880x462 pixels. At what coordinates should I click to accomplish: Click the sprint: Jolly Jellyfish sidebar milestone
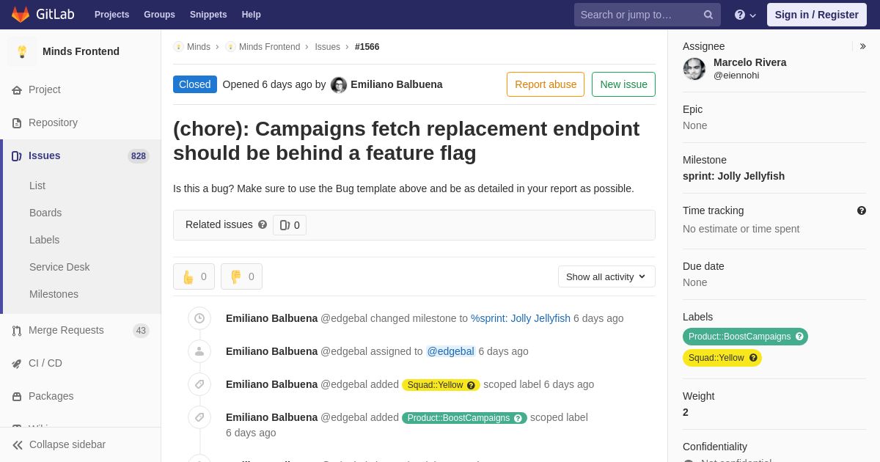733,176
